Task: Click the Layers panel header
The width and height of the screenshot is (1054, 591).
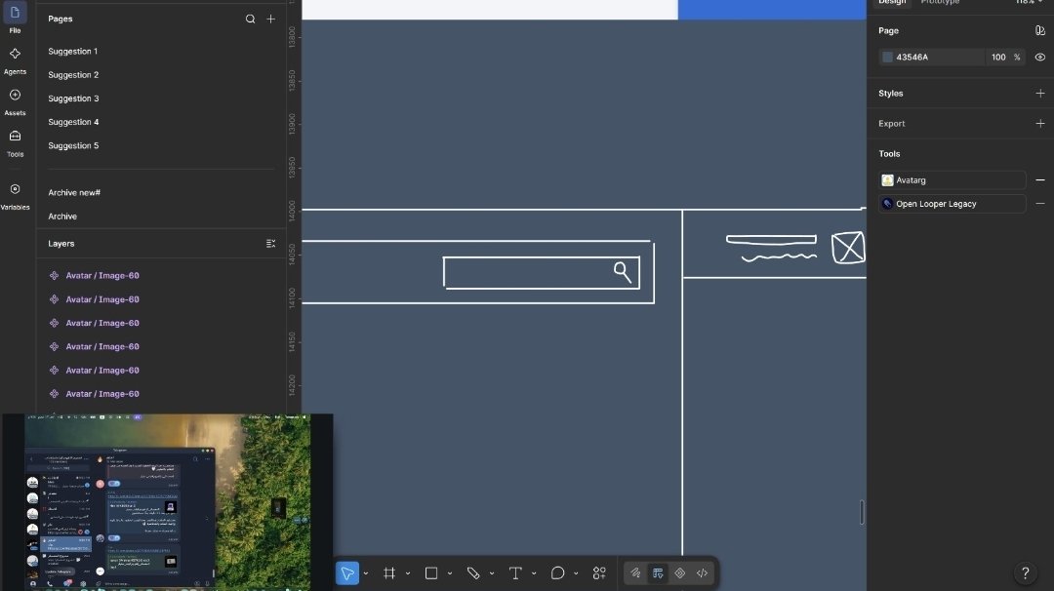Action: tap(61, 243)
